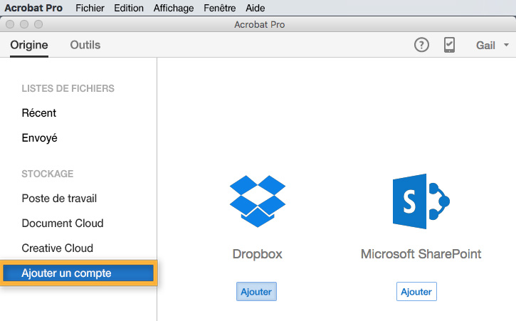Viewport: 516px width, 321px height.
Task: Click the window zoom button
Action: pyautogui.click(x=38, y=24)
